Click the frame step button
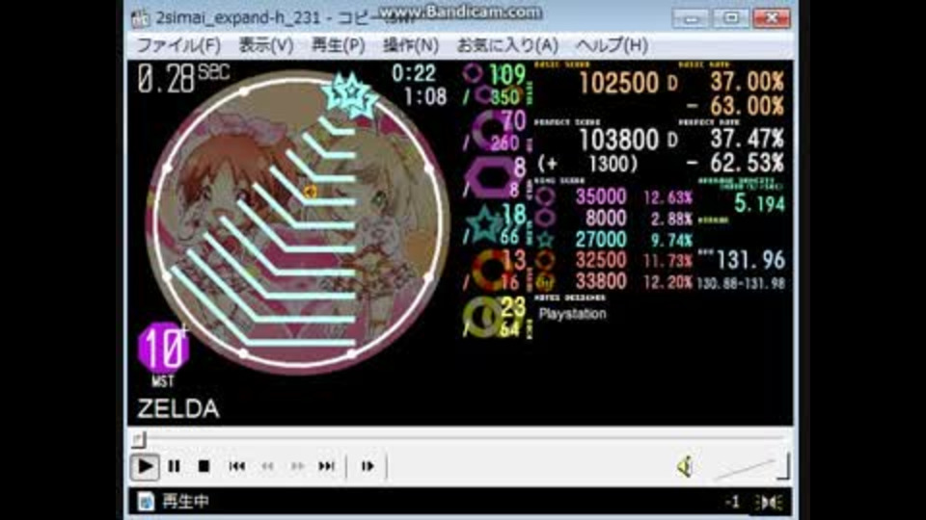 pyautogui.click(x=368, y=466)
